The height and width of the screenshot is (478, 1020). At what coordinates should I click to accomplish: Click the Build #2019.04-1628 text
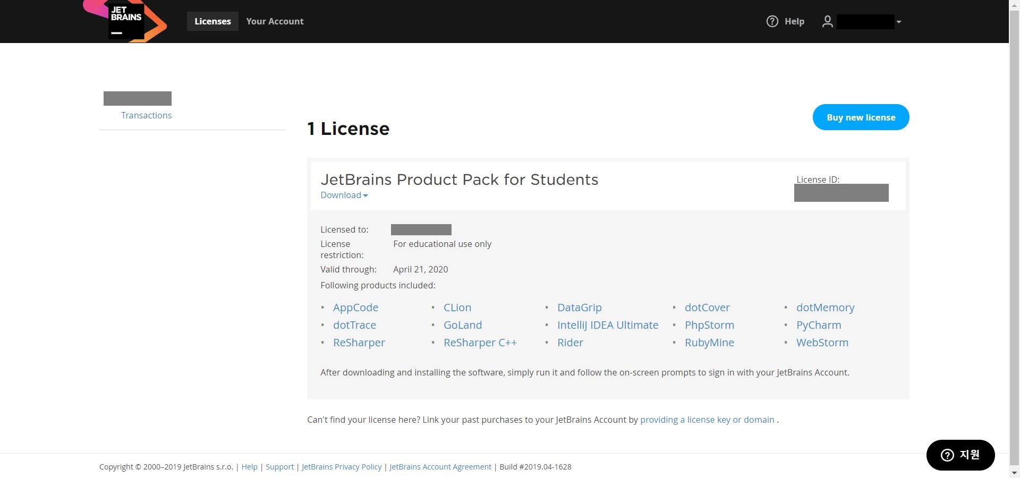pyautogui.click(x=535, y=467)
